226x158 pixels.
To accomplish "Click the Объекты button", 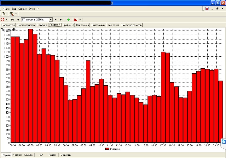I will [x=66, y=155].
